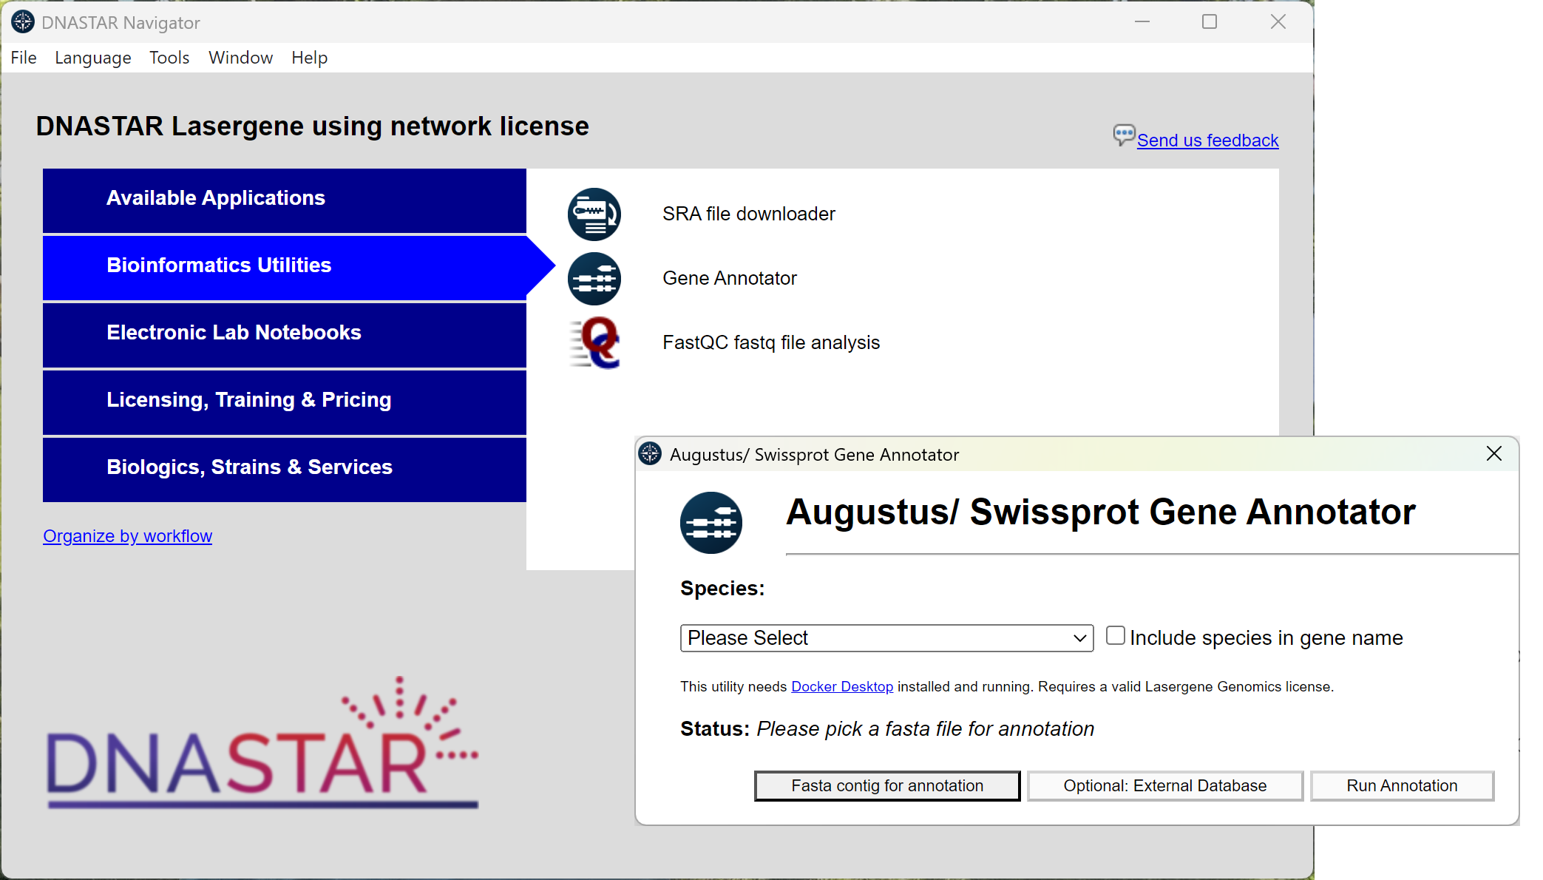Minimize the DNASTAR Navigator window
This screenshot has height=880, width=1543.
[x=1142, y=22]
